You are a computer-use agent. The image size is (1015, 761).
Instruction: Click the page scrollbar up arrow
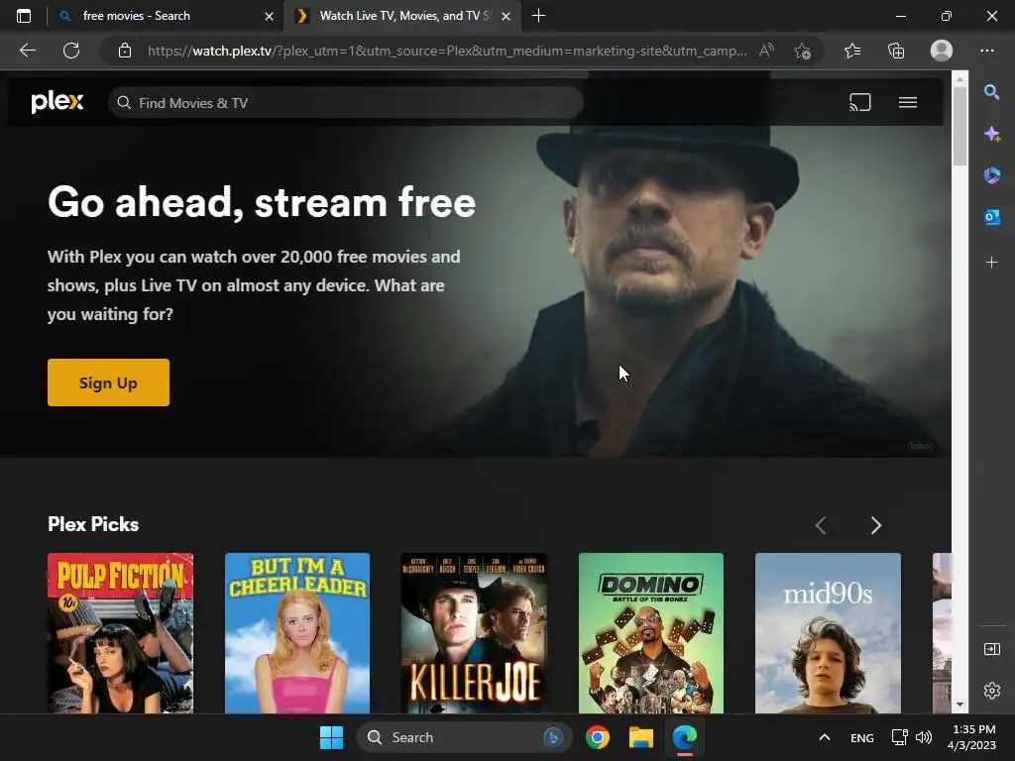point(959,79)
